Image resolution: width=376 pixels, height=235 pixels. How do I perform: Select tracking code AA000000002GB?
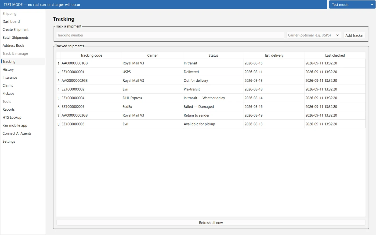pos(91,81)
